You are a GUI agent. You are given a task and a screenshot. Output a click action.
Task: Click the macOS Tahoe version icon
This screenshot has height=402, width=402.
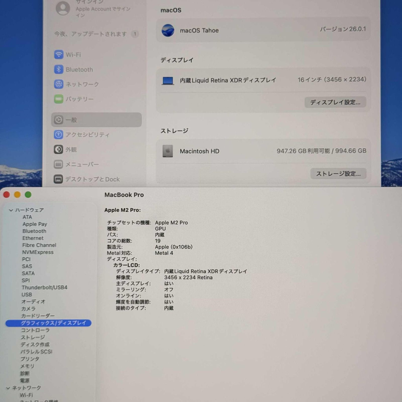(168, 30)
